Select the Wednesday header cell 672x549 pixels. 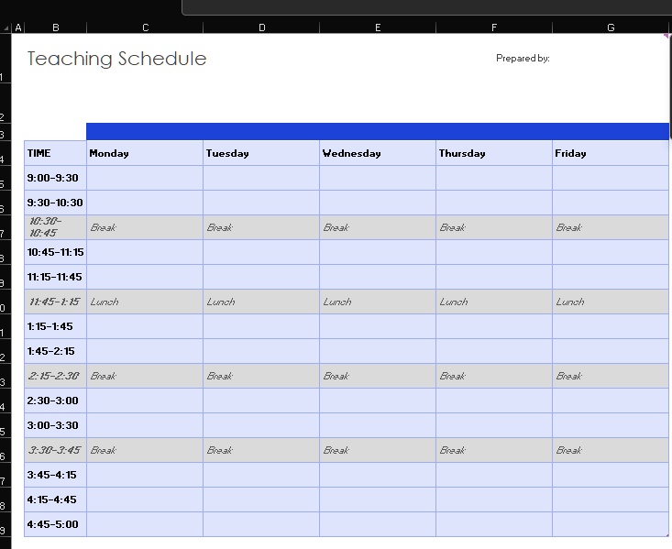[378, 153]
